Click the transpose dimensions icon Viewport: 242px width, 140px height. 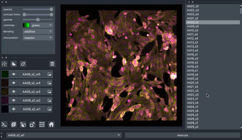[32, 124]
